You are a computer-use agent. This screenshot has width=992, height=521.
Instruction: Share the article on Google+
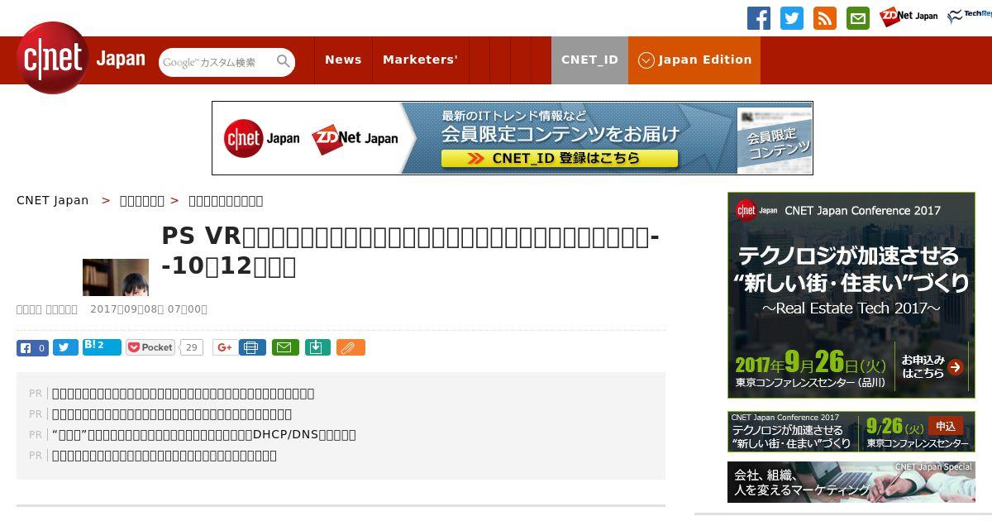pos(223,348)
